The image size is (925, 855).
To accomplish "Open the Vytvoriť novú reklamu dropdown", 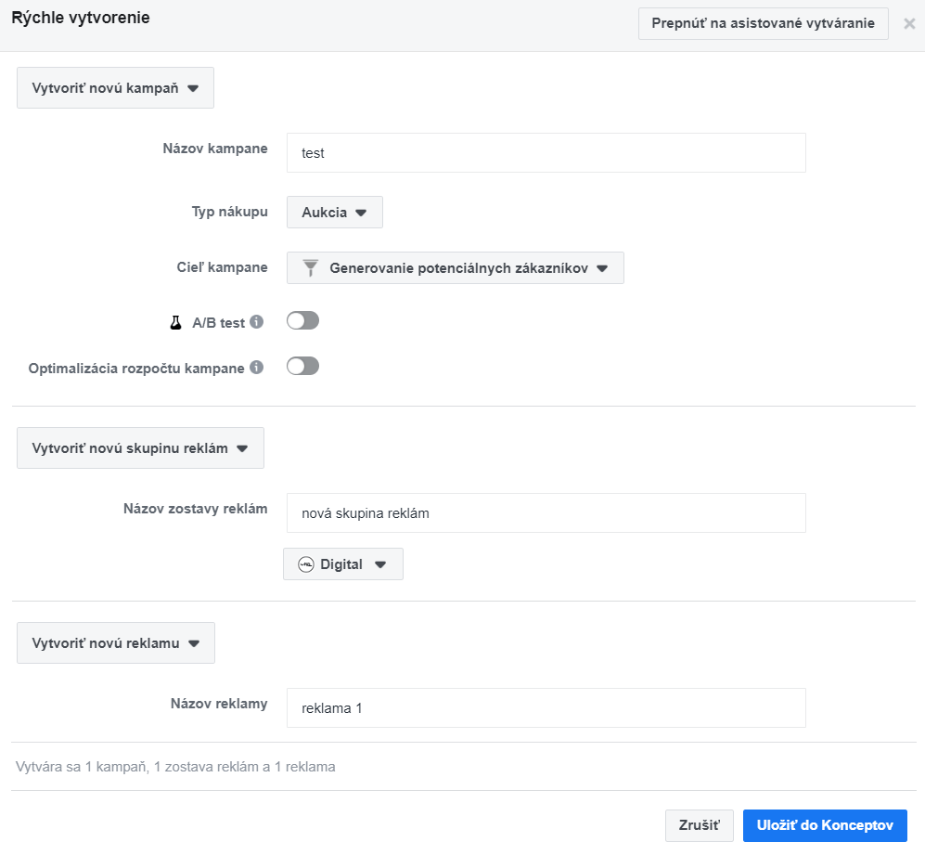I will tap(116, 643).
